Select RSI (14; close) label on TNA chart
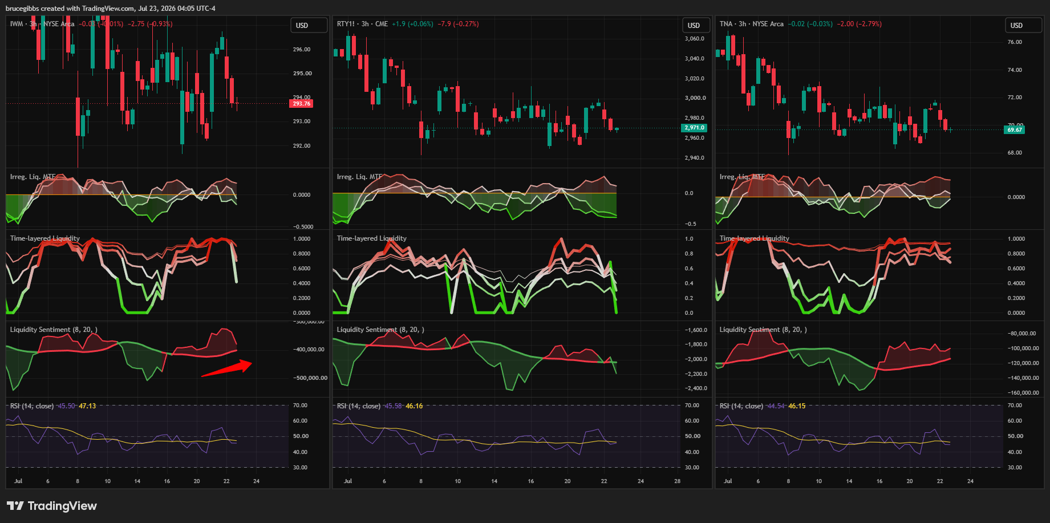 [741, 406]
